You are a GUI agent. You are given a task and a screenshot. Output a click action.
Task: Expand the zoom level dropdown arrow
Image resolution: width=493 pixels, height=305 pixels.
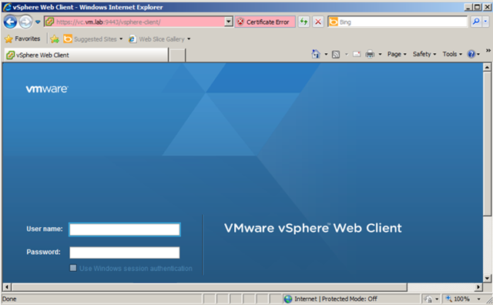479,299
